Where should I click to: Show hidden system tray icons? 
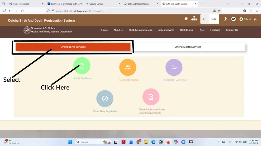218,142
